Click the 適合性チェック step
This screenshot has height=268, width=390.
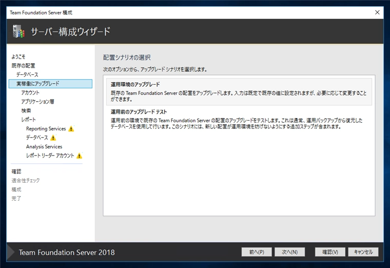26,180
